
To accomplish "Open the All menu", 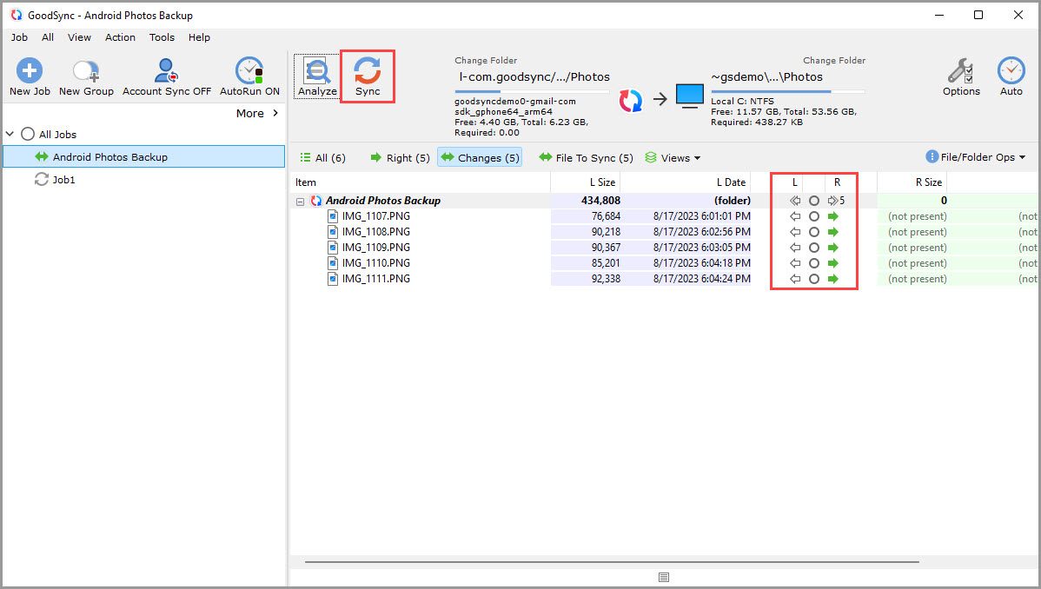I will 48,37.
